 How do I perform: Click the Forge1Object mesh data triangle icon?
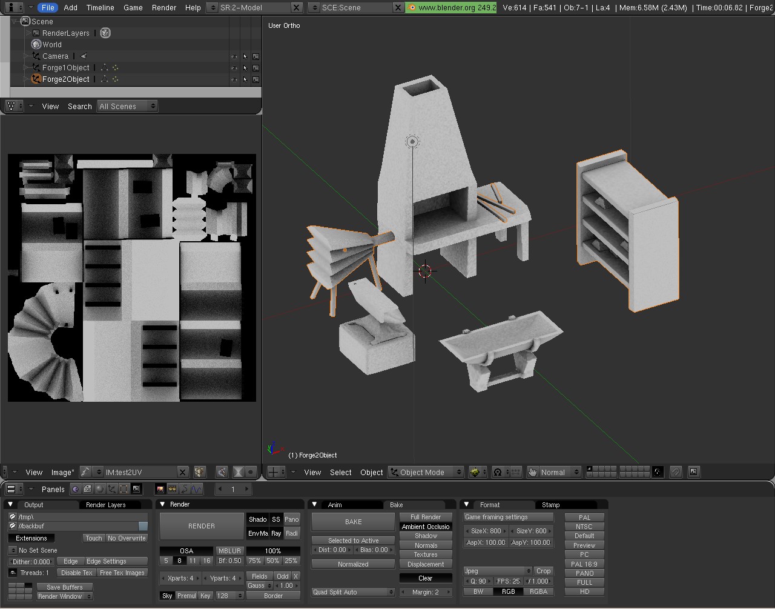click(104, 68)
